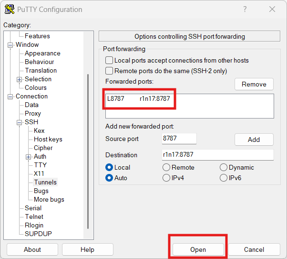The image size is (287, 259).
Task: Select the Dynamic forwarding radio option
Action: pos(224,168)
